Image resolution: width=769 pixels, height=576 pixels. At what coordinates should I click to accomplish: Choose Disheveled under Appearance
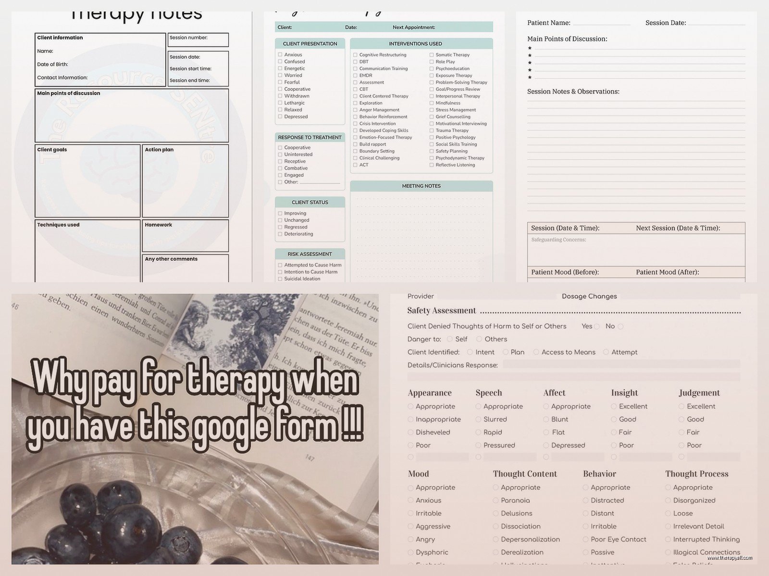(410, 432)
